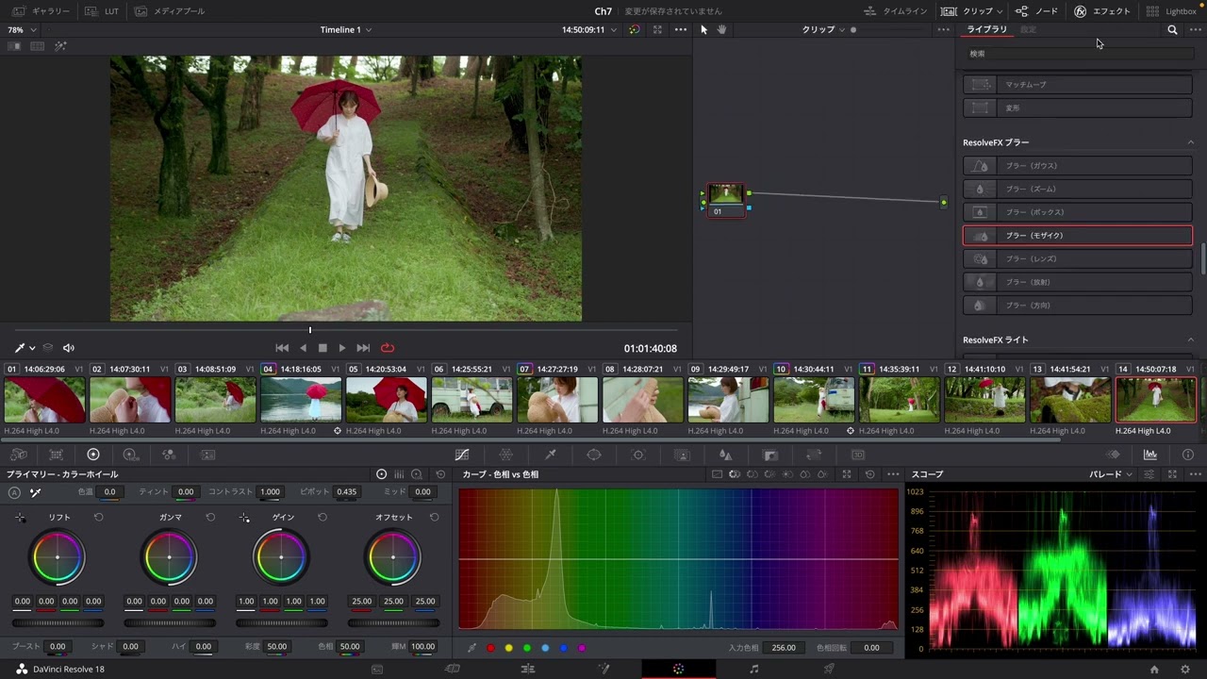Click the viewer playhead scrubber
The height and width of the screenshot is (679, 1207).
tap(309, 330)
